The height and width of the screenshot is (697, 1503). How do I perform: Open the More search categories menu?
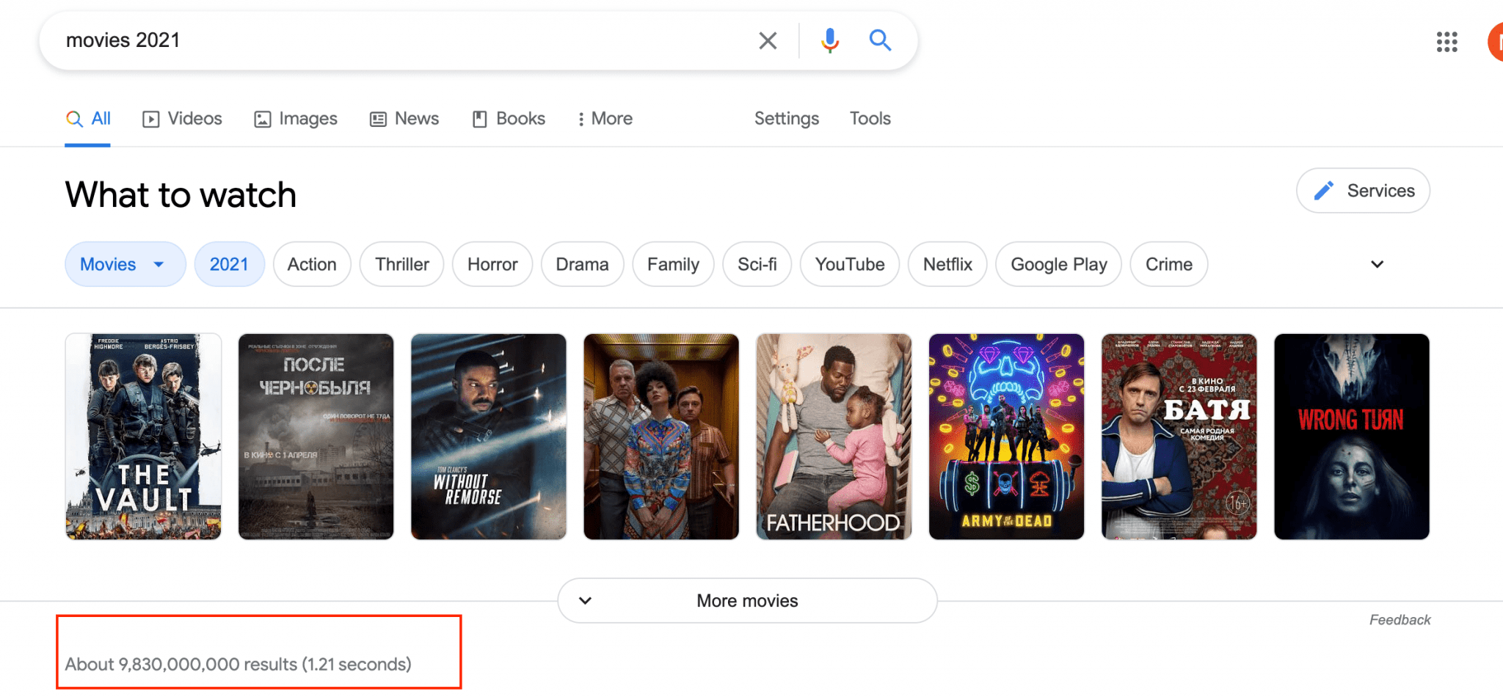point(604,118)
